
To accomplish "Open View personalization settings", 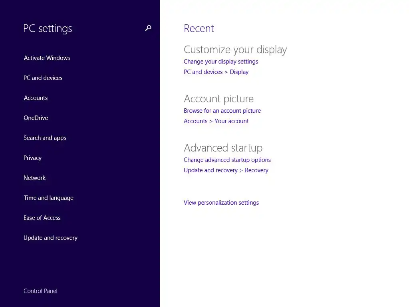I will click(221, 203).
